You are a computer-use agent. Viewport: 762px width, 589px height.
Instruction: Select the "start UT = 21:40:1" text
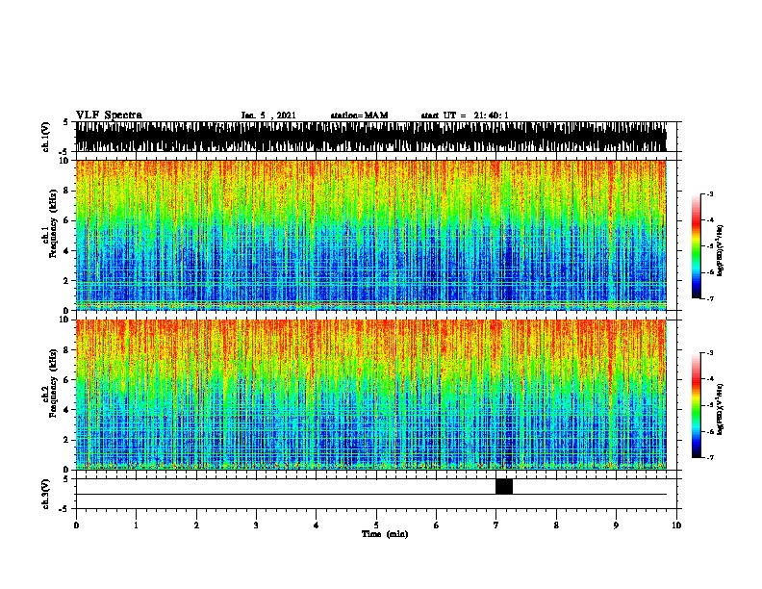(x=465, y=115)
